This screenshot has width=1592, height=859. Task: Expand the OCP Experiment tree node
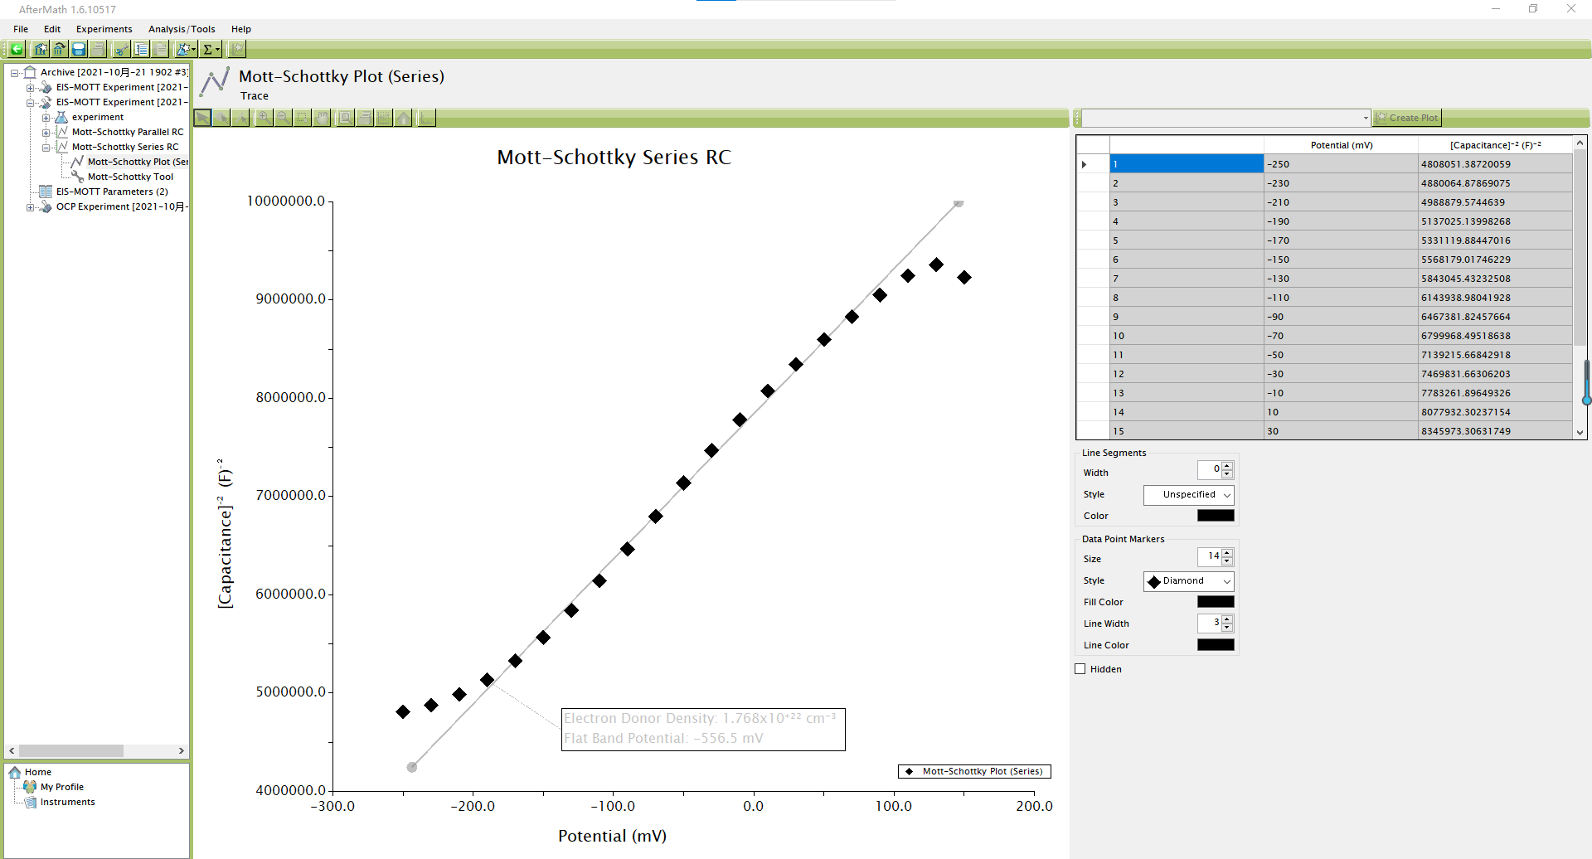[31, 206]
